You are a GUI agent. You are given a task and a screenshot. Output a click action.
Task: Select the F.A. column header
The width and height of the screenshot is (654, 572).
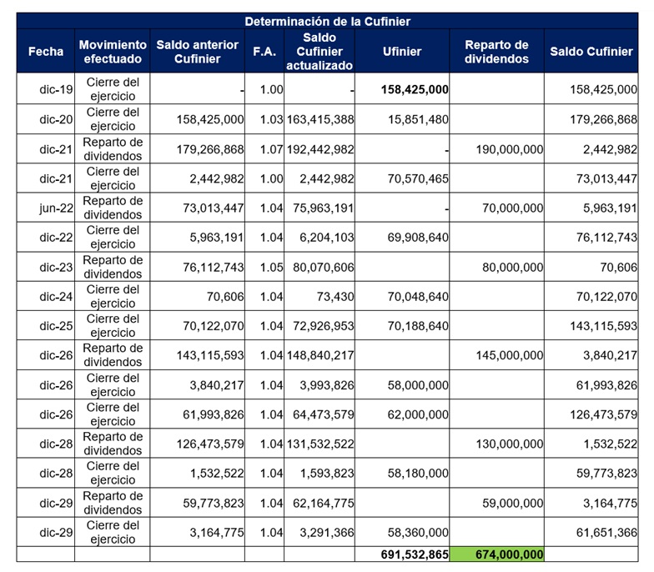tap(264, 52)
